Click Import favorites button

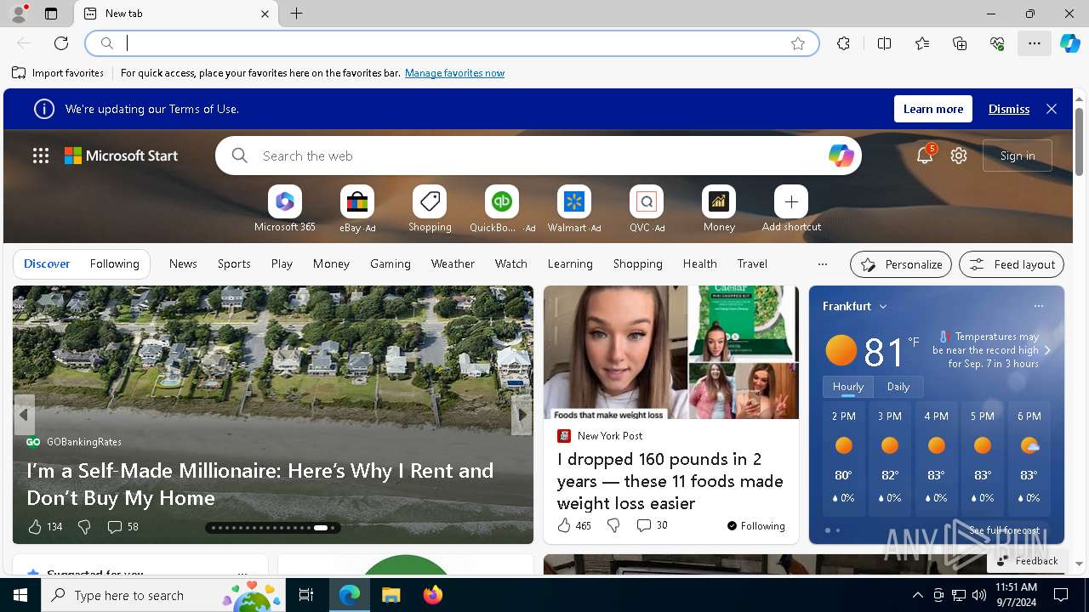[x=58, y=73]
